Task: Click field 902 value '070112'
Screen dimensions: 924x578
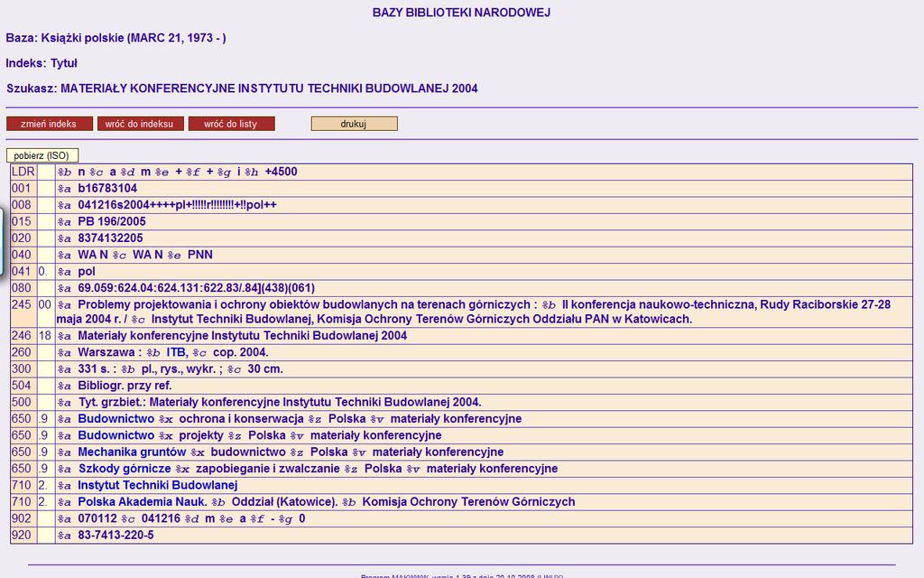Action: point(97,518)
